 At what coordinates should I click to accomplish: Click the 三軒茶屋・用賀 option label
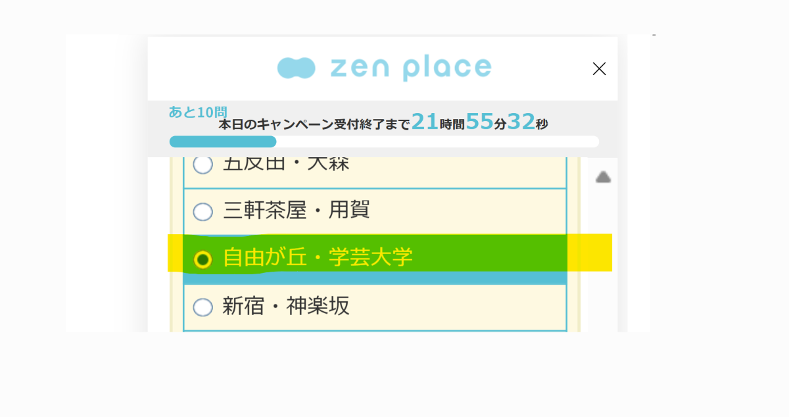(296, 210)
